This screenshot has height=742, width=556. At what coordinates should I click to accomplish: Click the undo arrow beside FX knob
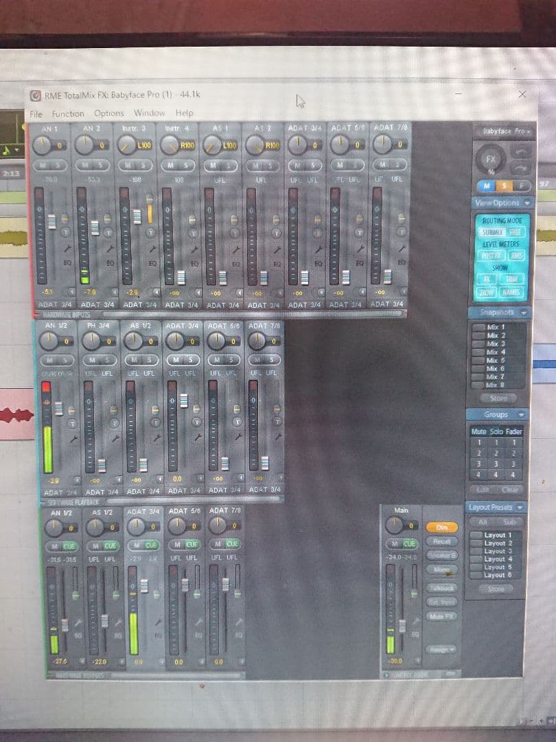[520, 152]
